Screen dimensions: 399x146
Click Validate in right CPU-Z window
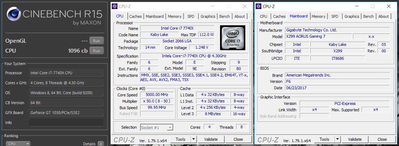(x=355, y=139)
